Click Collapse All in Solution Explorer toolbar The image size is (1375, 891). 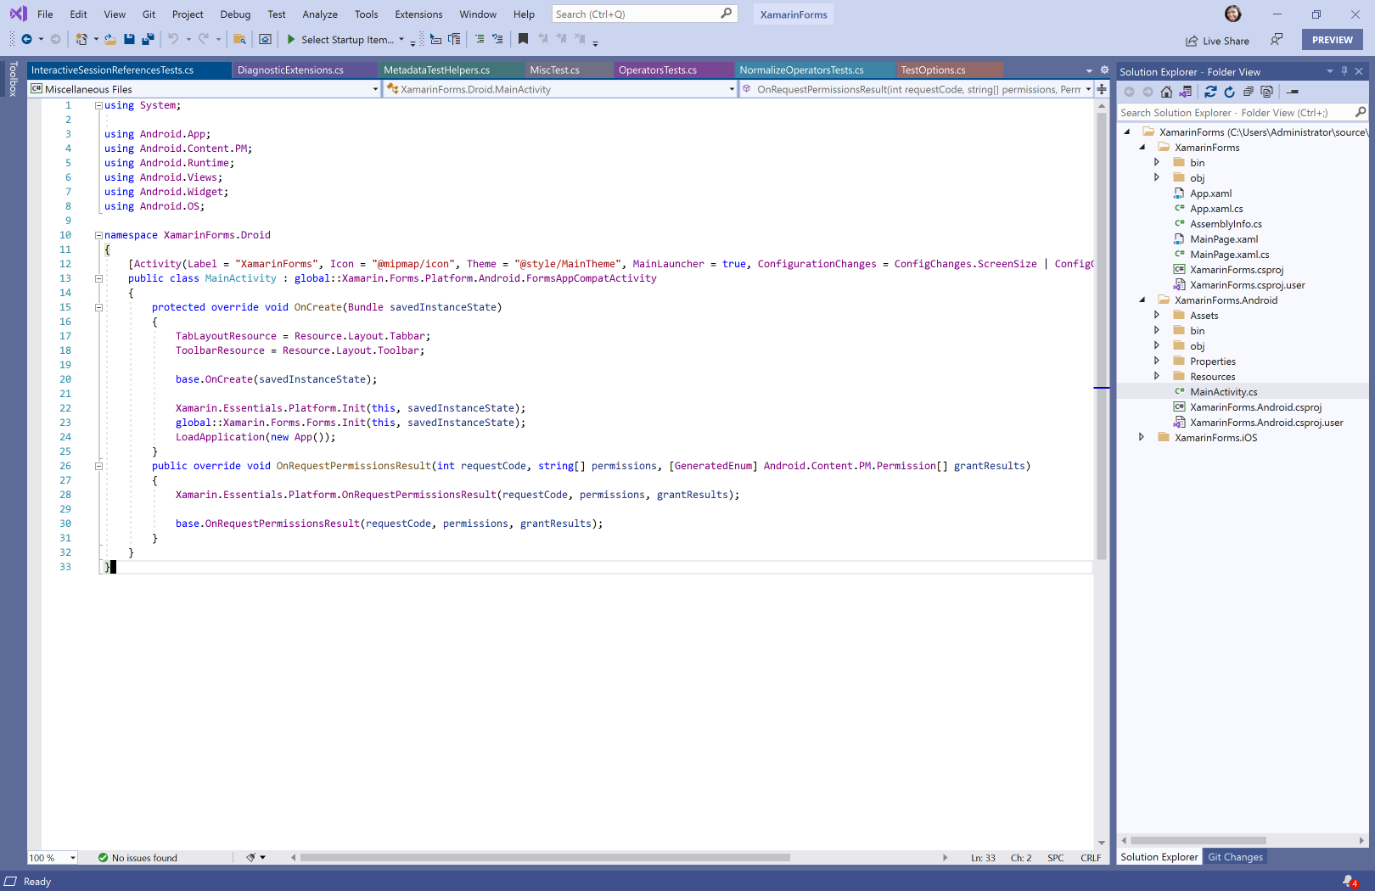click(1248, 92)
